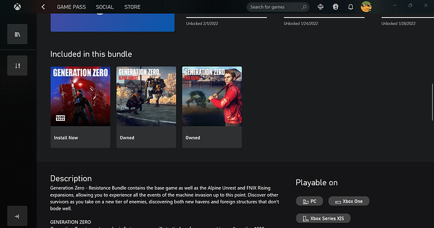Click Install Now under Generation Zero
Screen dimensions: 434x228
pos(66,138)
